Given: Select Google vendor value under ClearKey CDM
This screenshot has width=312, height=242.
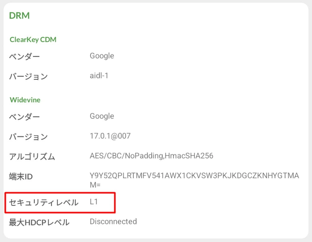Looking at the screenshot, I should (102, 56).
